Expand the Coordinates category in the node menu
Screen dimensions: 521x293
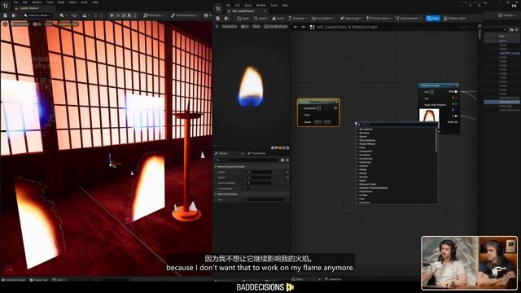pos(366,159)
